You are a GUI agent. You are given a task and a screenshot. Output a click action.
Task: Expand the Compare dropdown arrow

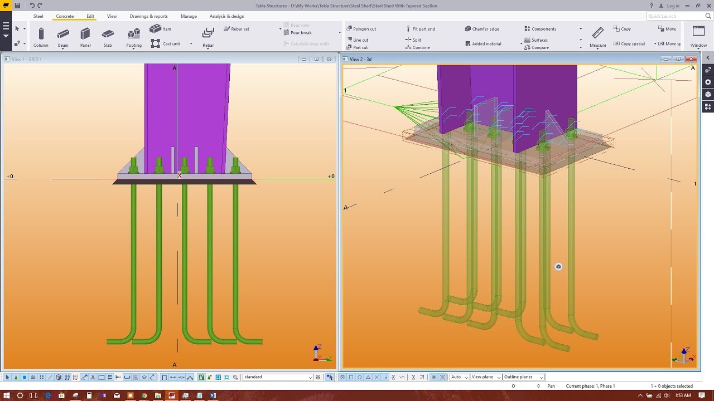[581, 47]
